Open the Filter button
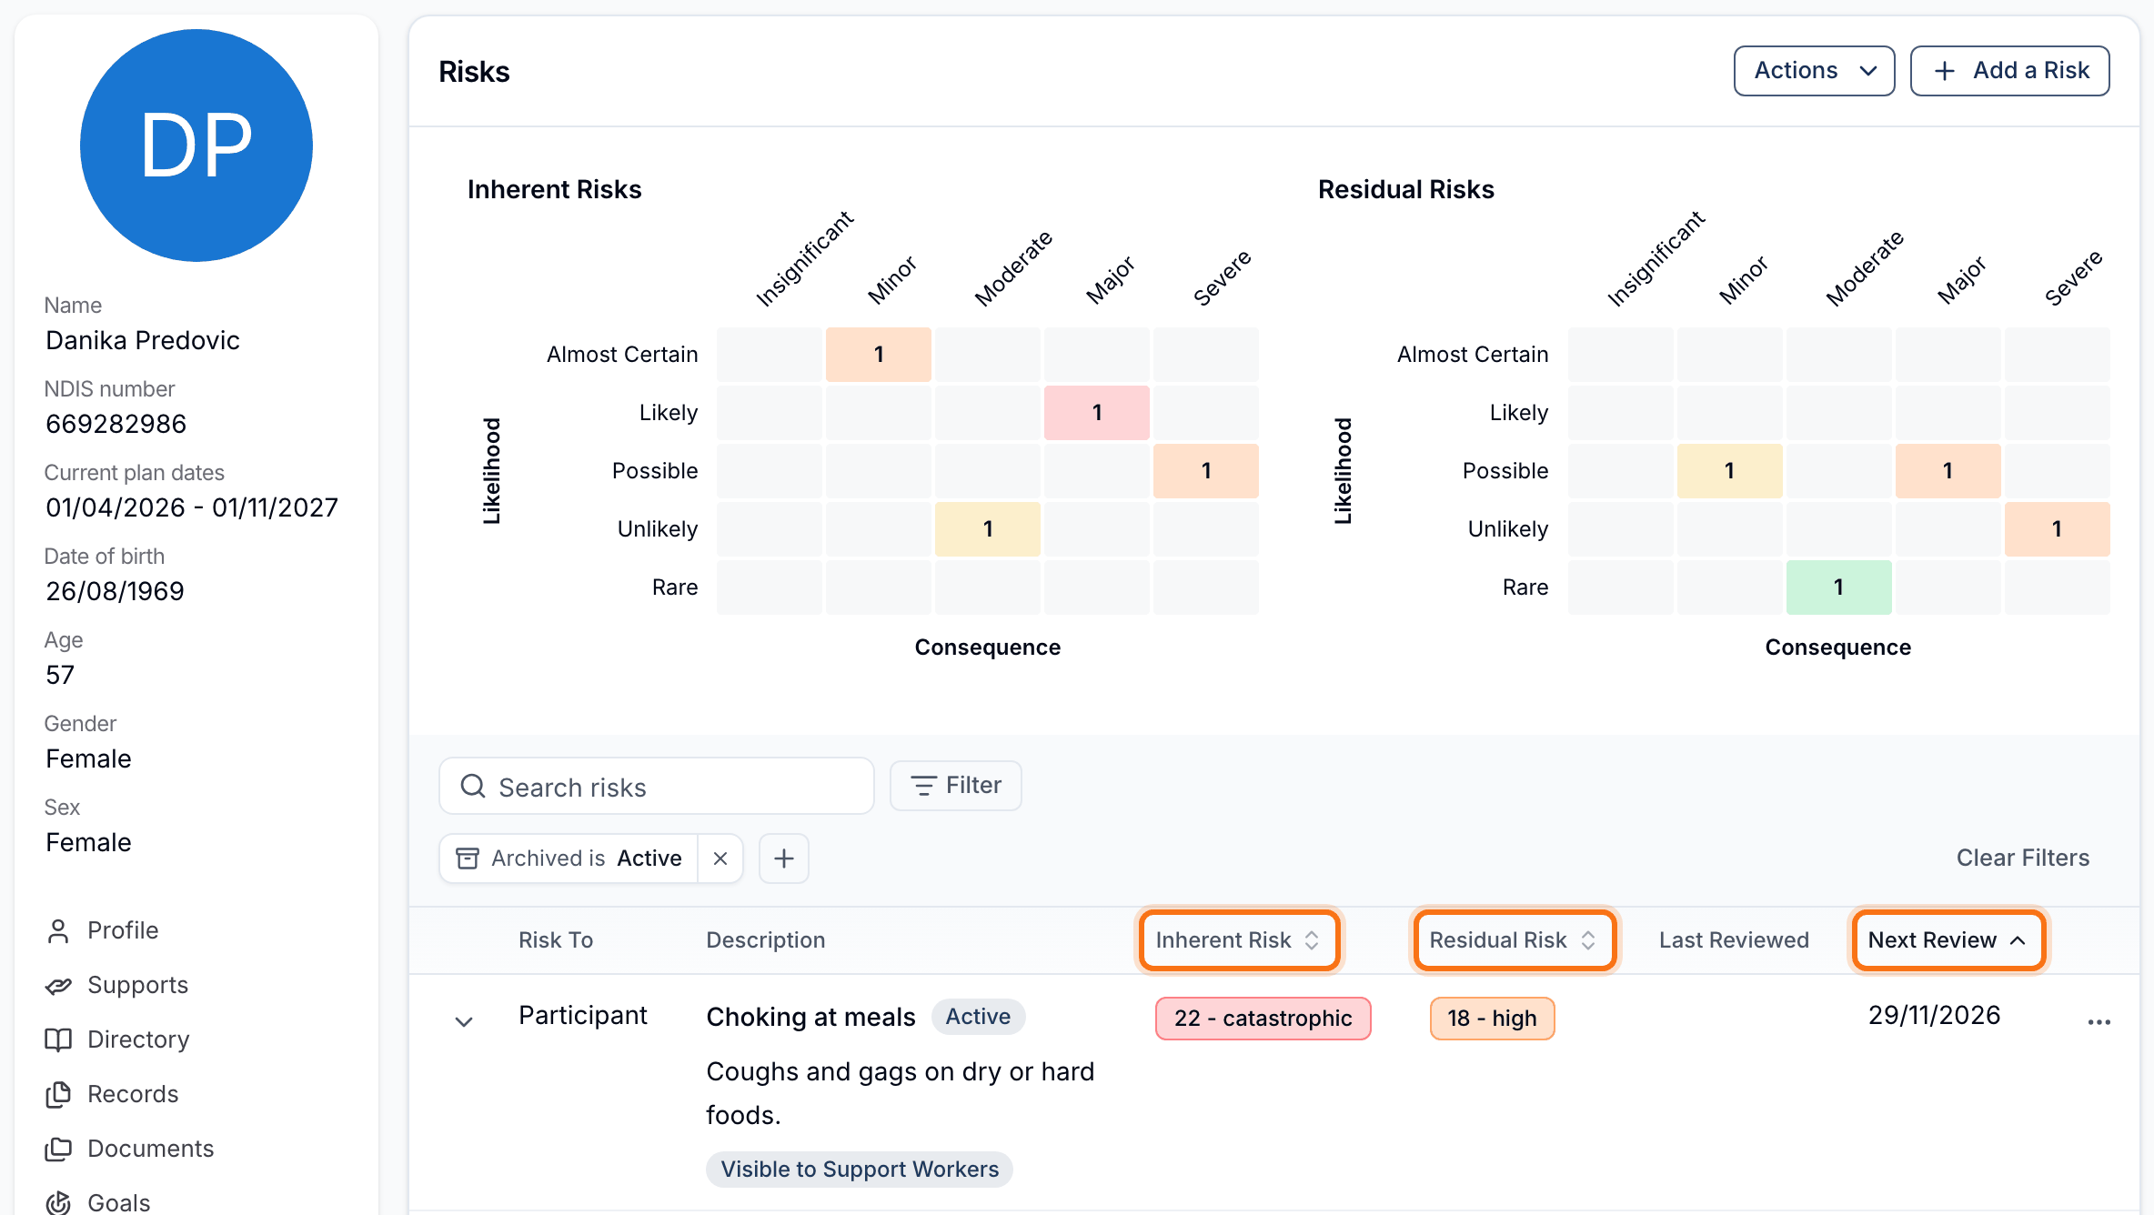 (956, 786)
